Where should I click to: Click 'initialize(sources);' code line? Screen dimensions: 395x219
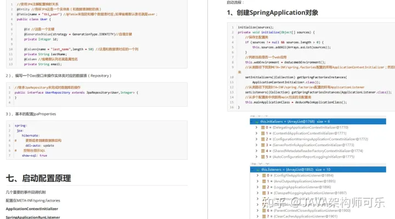click(256, 27)
